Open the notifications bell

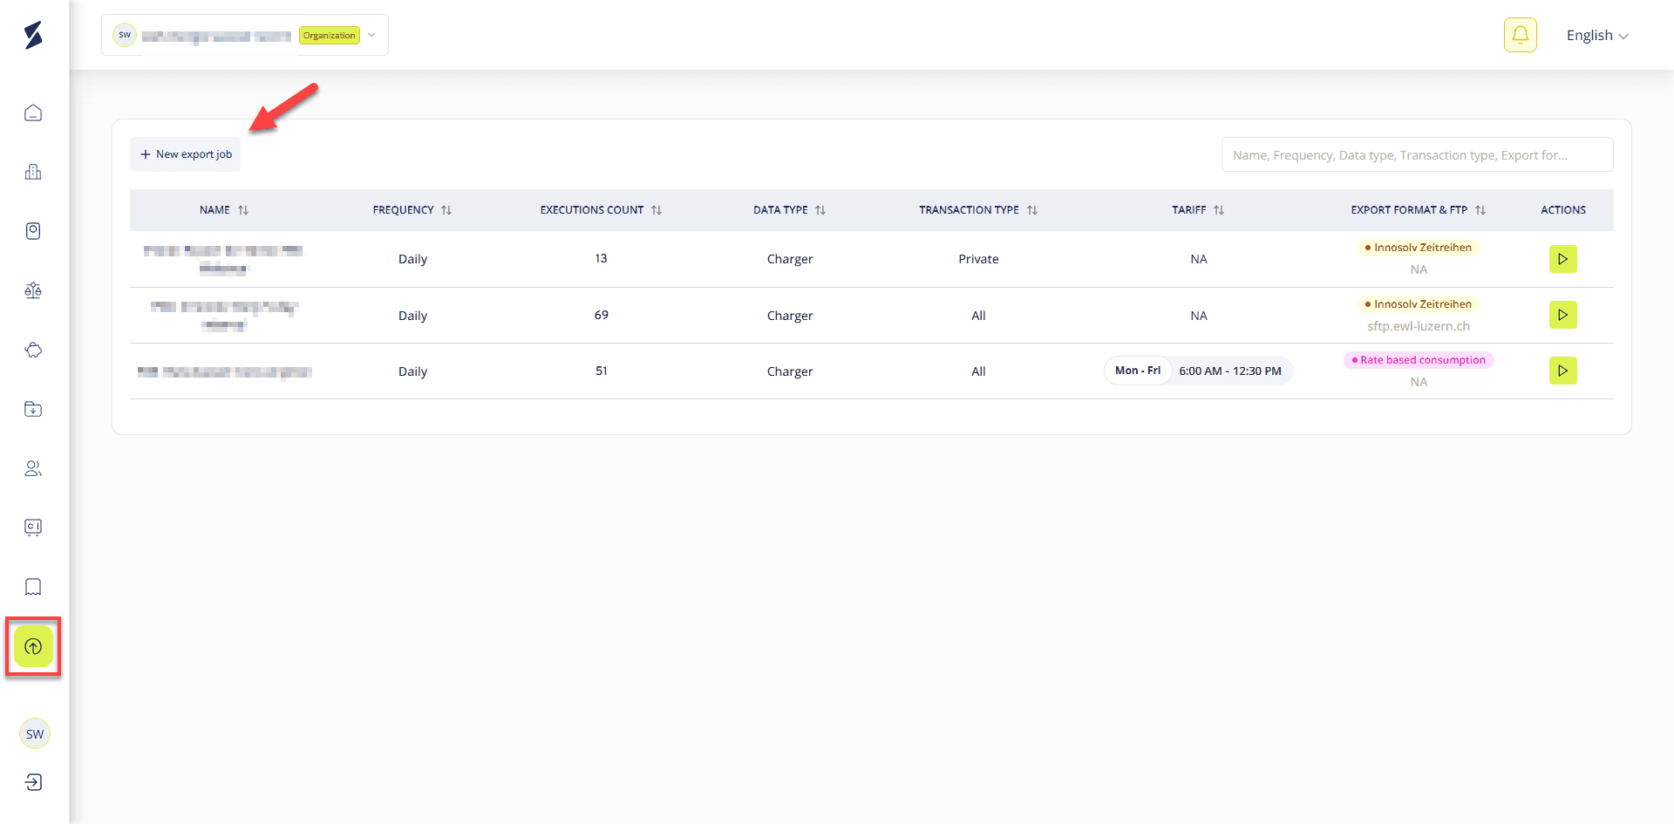coord(1520,35)
